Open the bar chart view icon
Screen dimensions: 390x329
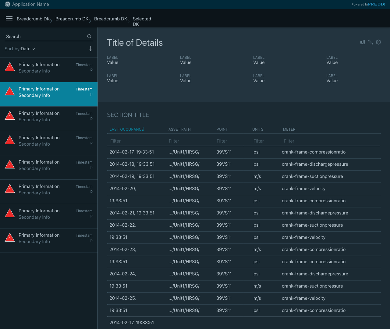(363, 42)
